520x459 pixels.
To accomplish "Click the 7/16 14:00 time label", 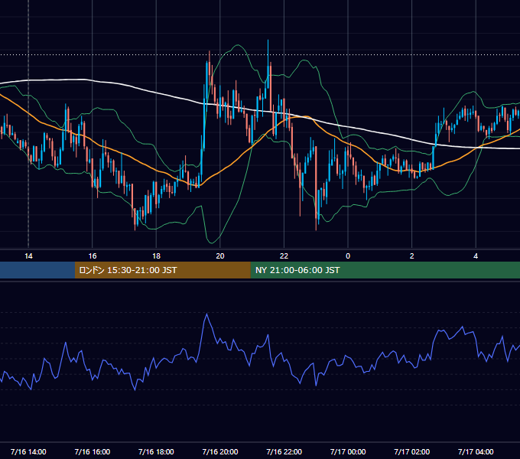I will click(28, 451).
